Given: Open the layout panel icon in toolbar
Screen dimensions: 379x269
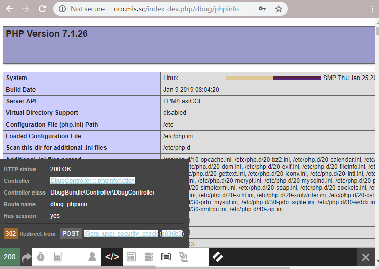Looking at the screenshot, I should pos(131,257).
